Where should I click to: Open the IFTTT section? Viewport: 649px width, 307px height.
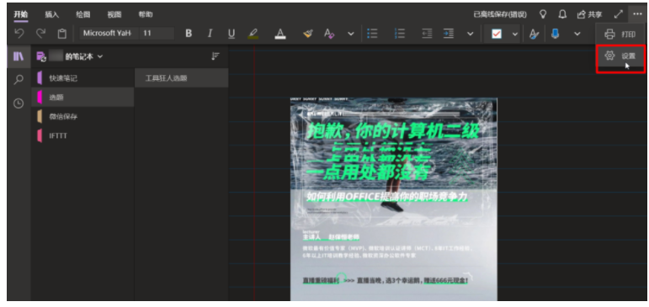coord(82,135)
